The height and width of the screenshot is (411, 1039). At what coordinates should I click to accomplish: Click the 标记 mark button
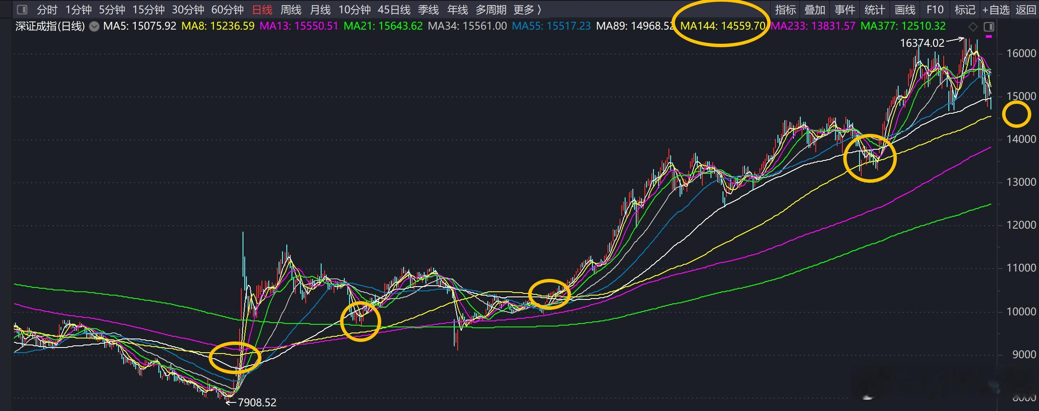click(x=965, y=9)
